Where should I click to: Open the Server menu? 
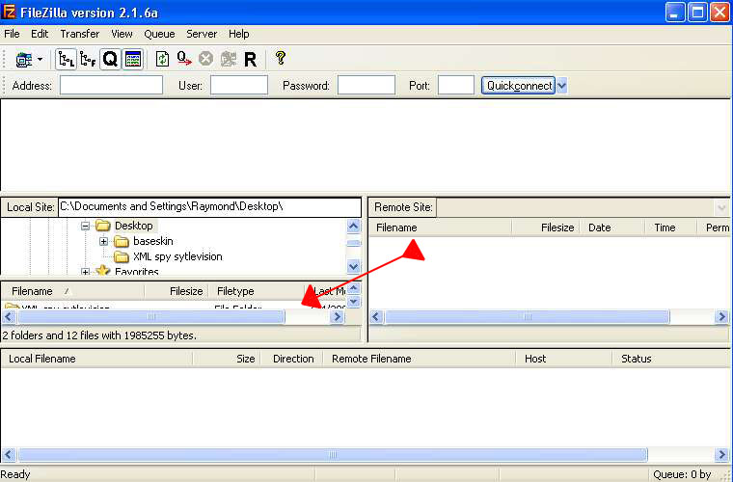coord(201,34)
